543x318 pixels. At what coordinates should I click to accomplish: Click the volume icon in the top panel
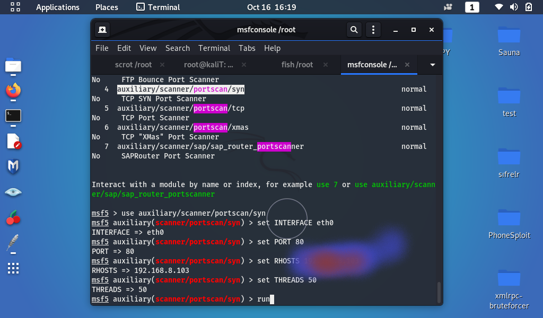pyautogui.click(x=513, y=7)
